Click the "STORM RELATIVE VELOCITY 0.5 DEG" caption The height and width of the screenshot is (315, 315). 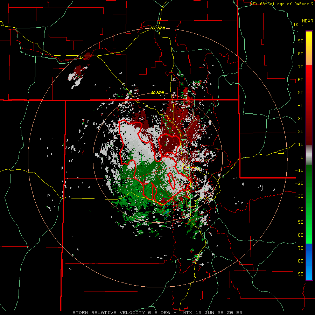pos(121,313)
